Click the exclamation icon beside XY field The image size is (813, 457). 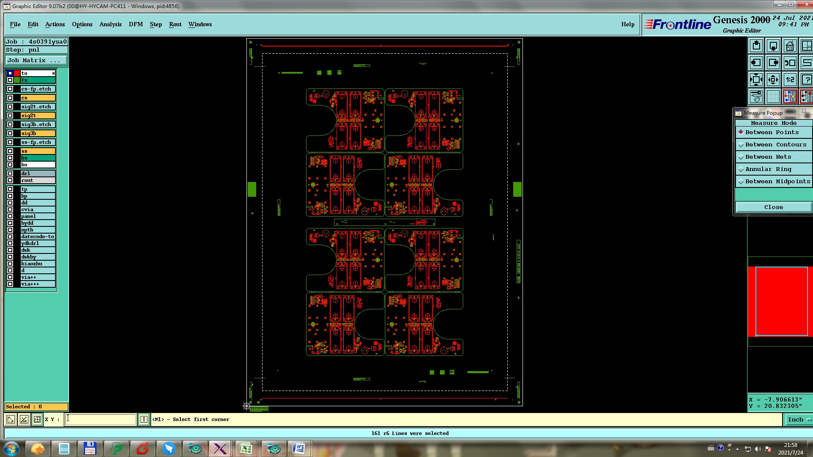pyautogui.click(x=144, y=419)
